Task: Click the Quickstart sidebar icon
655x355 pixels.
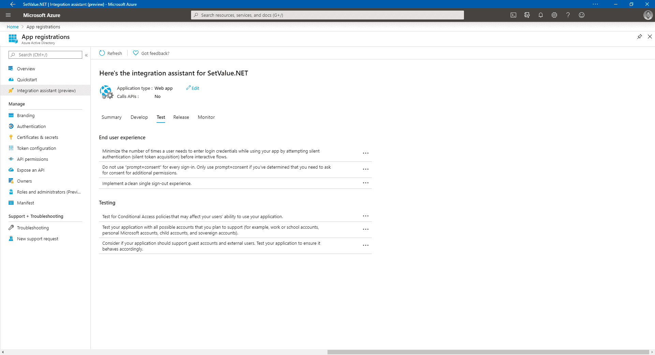Action: [x=11, y=79]
